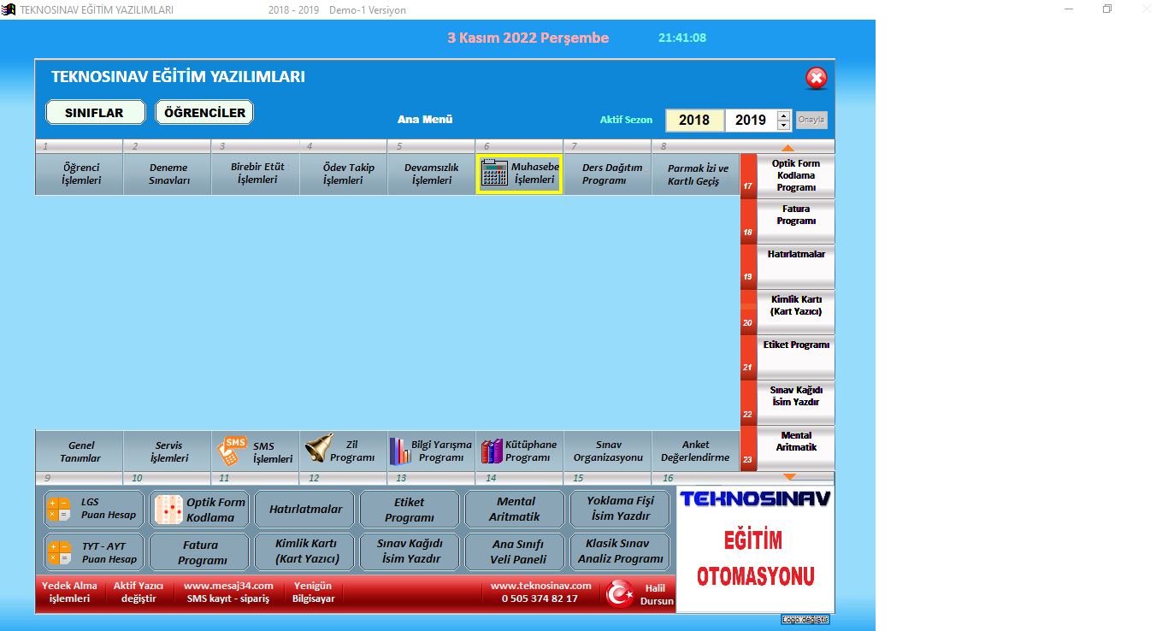Click Logo değiştir button
The height and width of the screenshot is (631, 1168).
coord(805,620)
